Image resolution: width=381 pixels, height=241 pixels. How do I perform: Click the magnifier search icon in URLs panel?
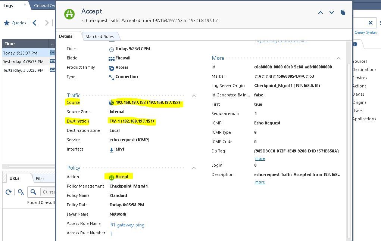tap(34, 192)
